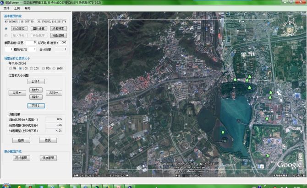The image size is (307, 188).
Task: Shift the selection left with 左移←
Action: [x=17, y=93]
